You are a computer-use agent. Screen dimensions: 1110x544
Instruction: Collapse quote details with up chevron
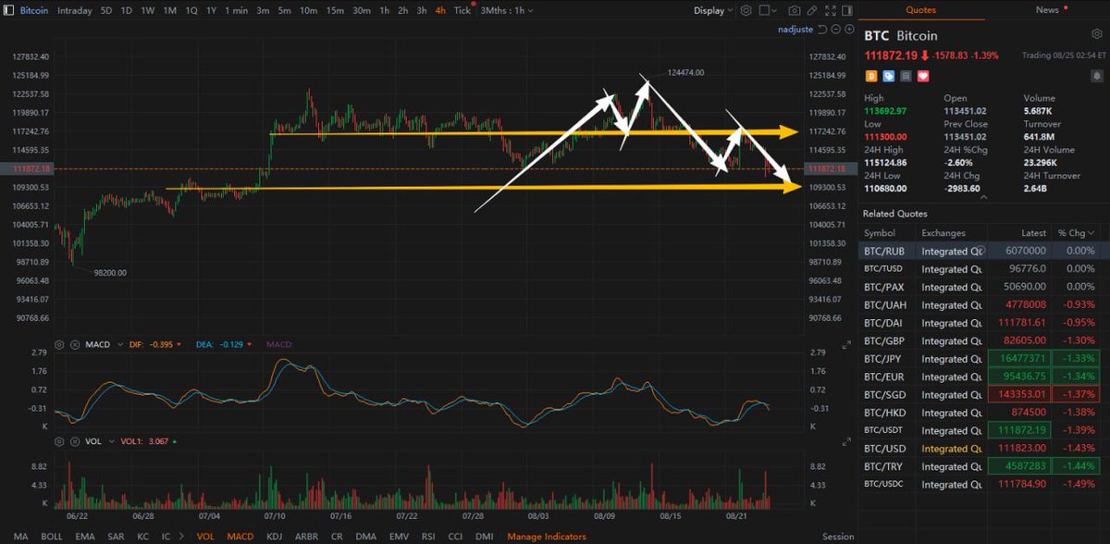[x=983, y=197]
